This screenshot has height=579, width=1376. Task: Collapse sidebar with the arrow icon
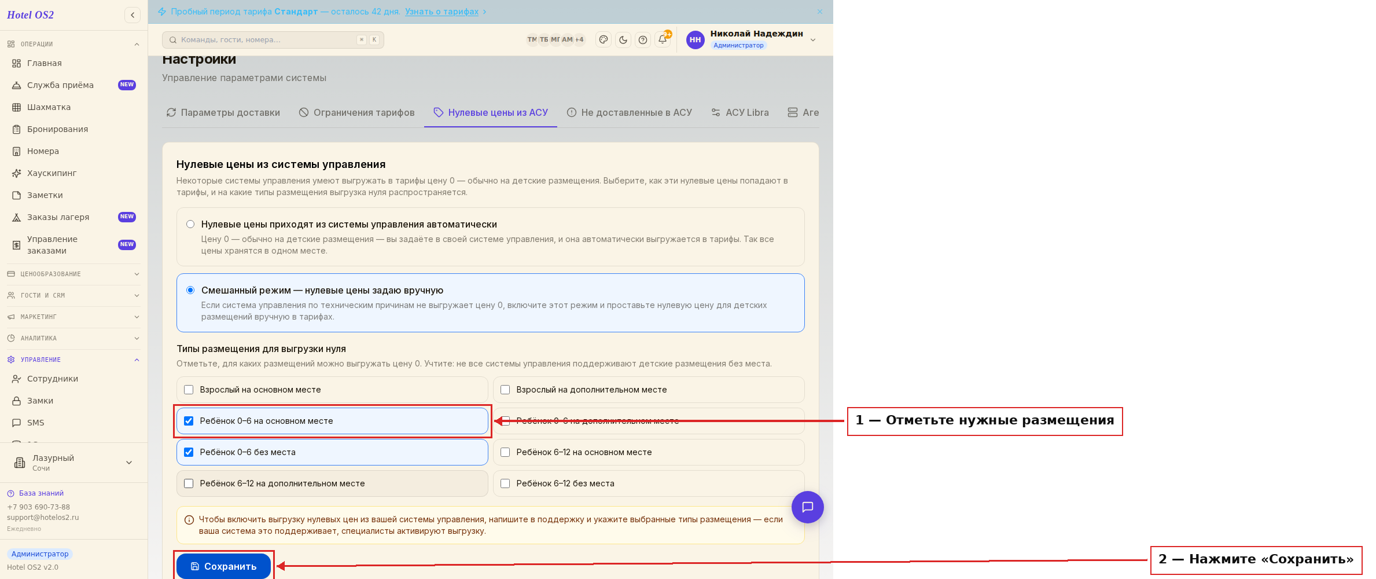tap(133, 15)
